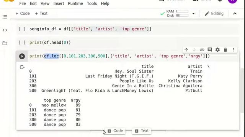Viewport: 245px width, 137px height.
Task: Insert text cell below using hover Text button
Action: click(x=142, y=131)
